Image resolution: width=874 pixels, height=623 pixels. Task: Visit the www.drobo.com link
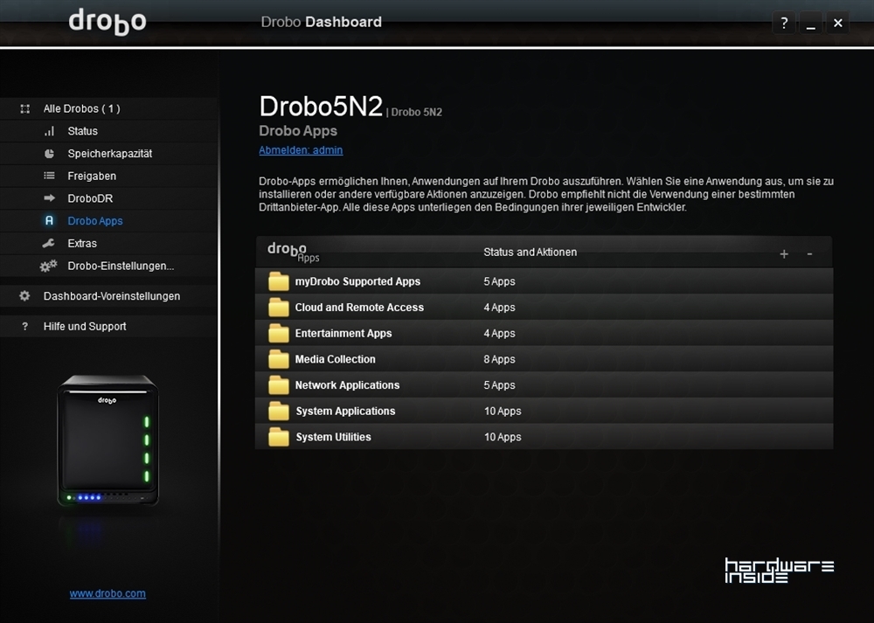point(108,593)
